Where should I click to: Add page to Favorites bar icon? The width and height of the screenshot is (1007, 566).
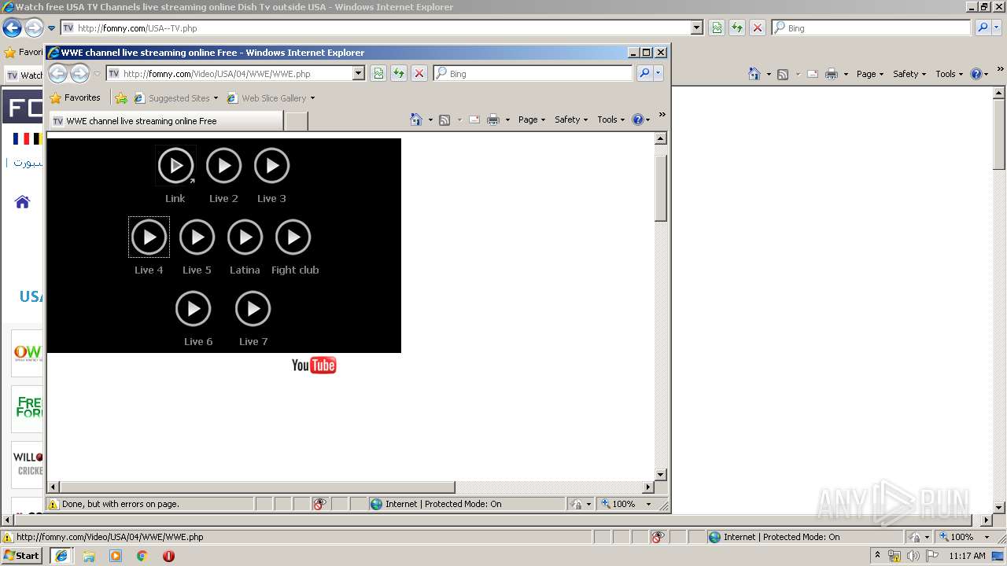coord(120,98)
